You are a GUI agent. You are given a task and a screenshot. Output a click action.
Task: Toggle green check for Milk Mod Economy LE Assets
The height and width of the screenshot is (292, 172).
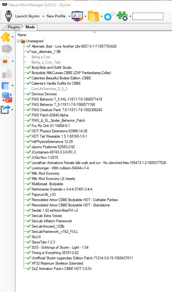coord(29,178)
